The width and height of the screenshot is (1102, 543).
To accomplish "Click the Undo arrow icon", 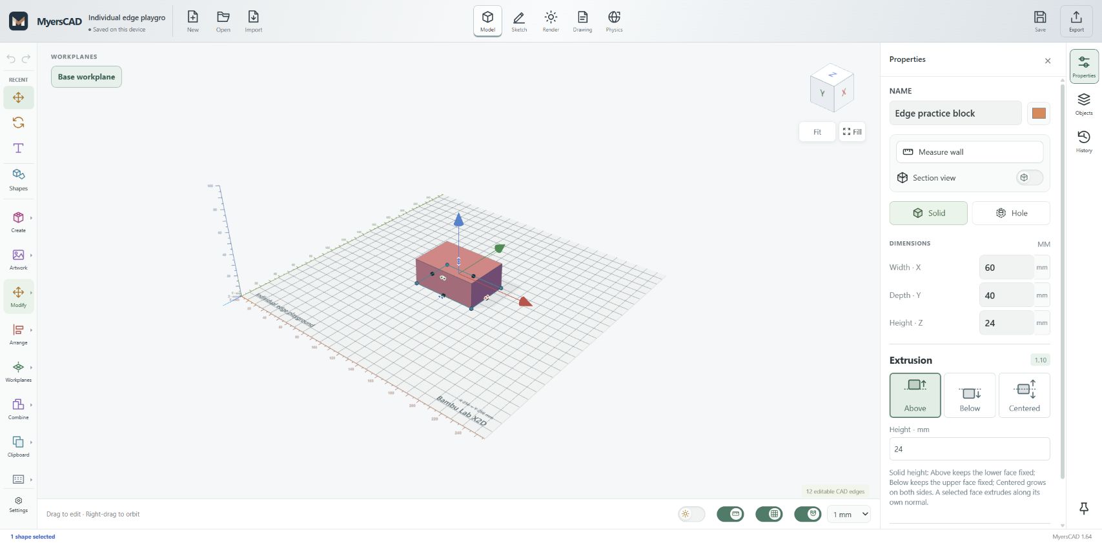I will 11,59.
